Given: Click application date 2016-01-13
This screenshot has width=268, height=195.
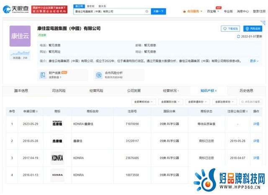Looking at the screenshot, I should coord(31,175).
